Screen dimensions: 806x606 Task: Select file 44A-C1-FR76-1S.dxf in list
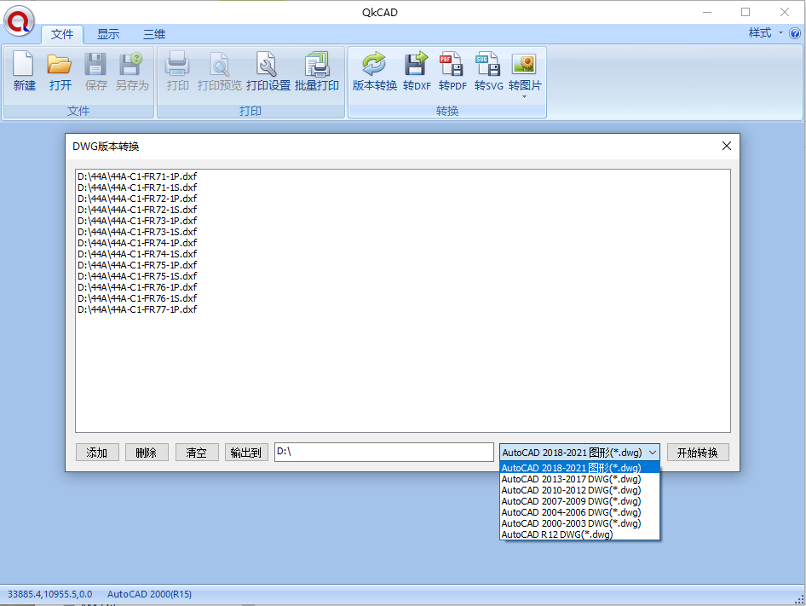137,298
